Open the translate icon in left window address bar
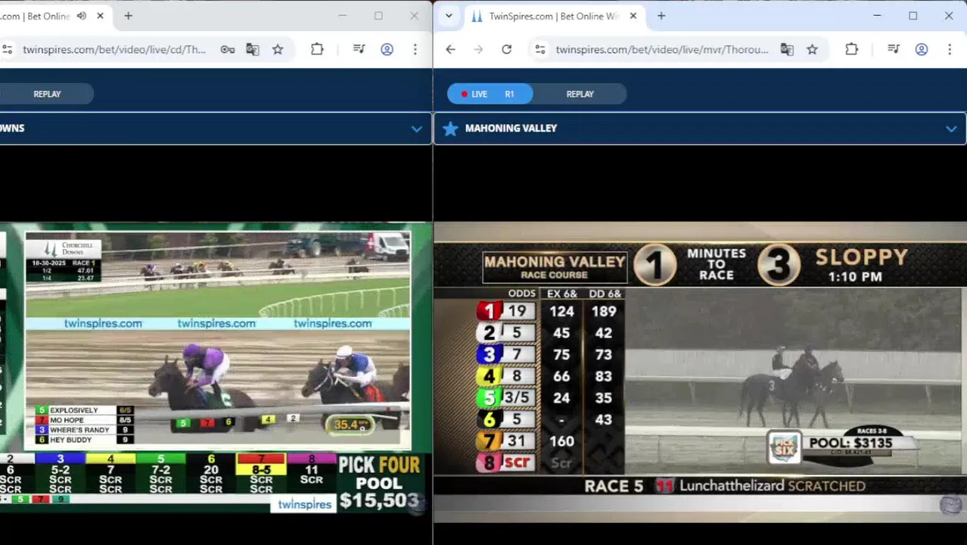 pos(253,49)
